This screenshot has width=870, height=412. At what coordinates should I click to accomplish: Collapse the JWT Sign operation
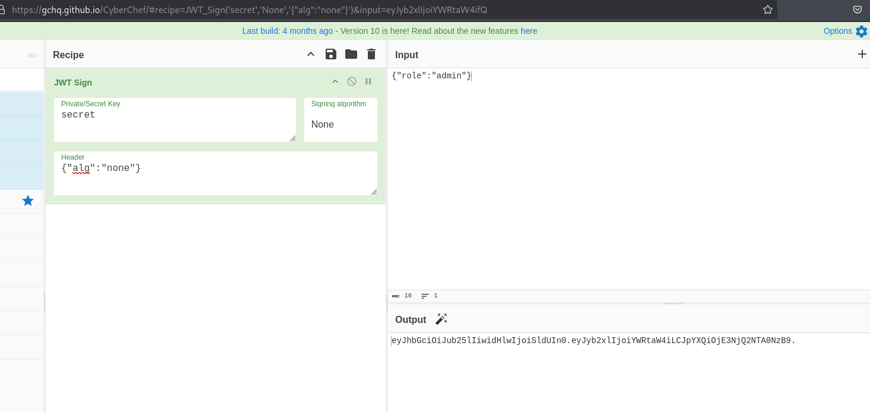pos(335,81)
